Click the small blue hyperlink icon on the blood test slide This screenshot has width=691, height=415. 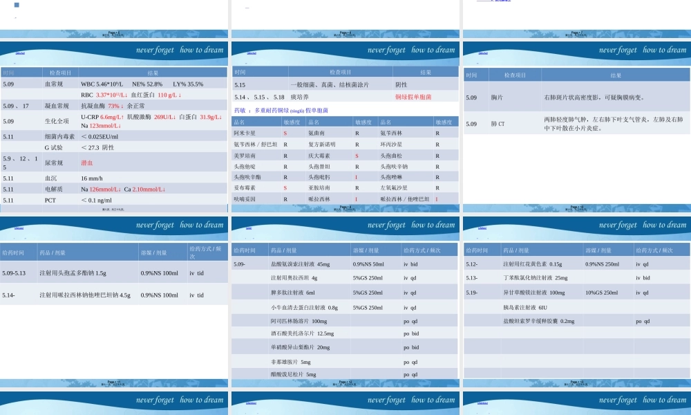point(19,53)
